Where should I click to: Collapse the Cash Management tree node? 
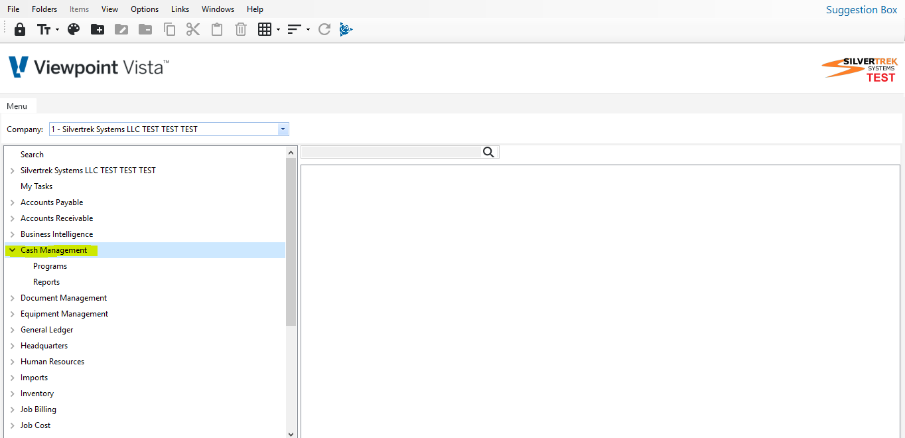pos(12,250)
